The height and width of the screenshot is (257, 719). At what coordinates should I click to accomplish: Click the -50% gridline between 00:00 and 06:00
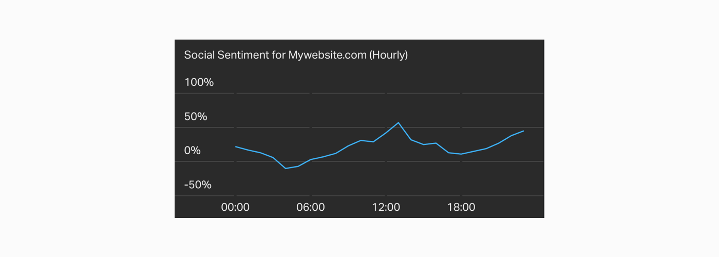point(272,196)
